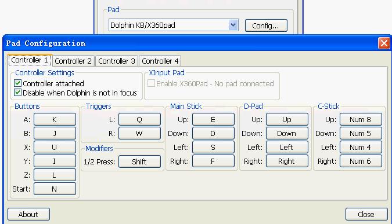Viewport: 392px width, 224px height.
Task: Rebind the Start button mapped to N
Action: 55,189
